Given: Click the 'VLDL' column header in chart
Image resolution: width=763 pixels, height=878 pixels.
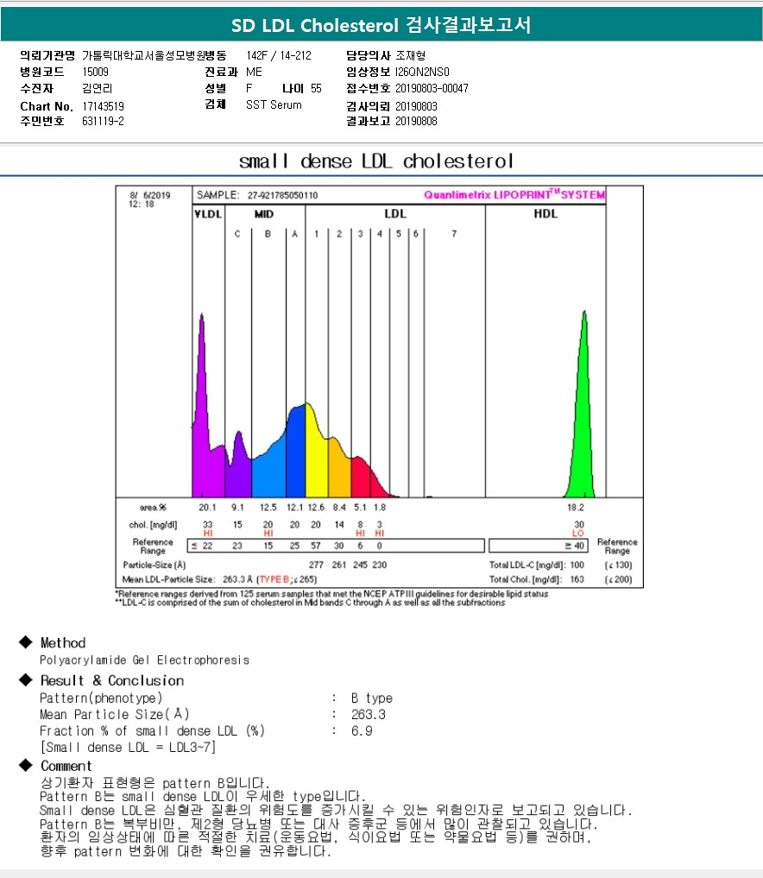Looking at the screenshot, I should 208,214.
